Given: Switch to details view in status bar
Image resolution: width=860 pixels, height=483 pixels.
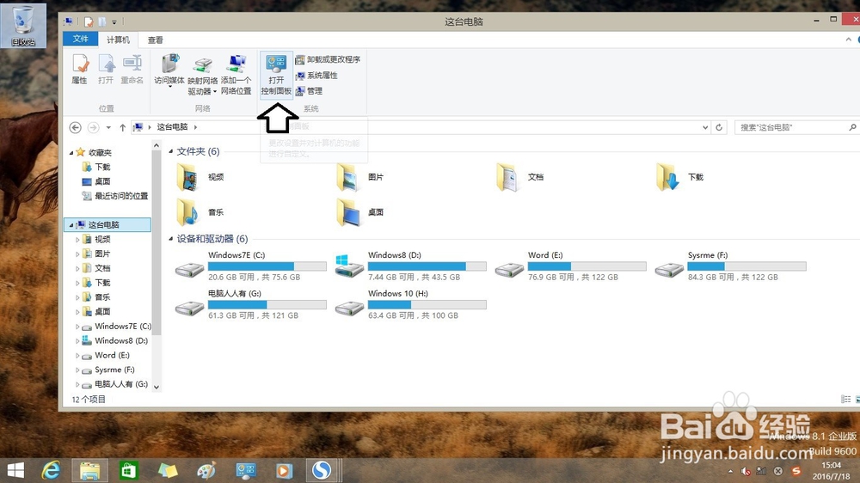Looking at the screenshot, I should tap(845, 399).
